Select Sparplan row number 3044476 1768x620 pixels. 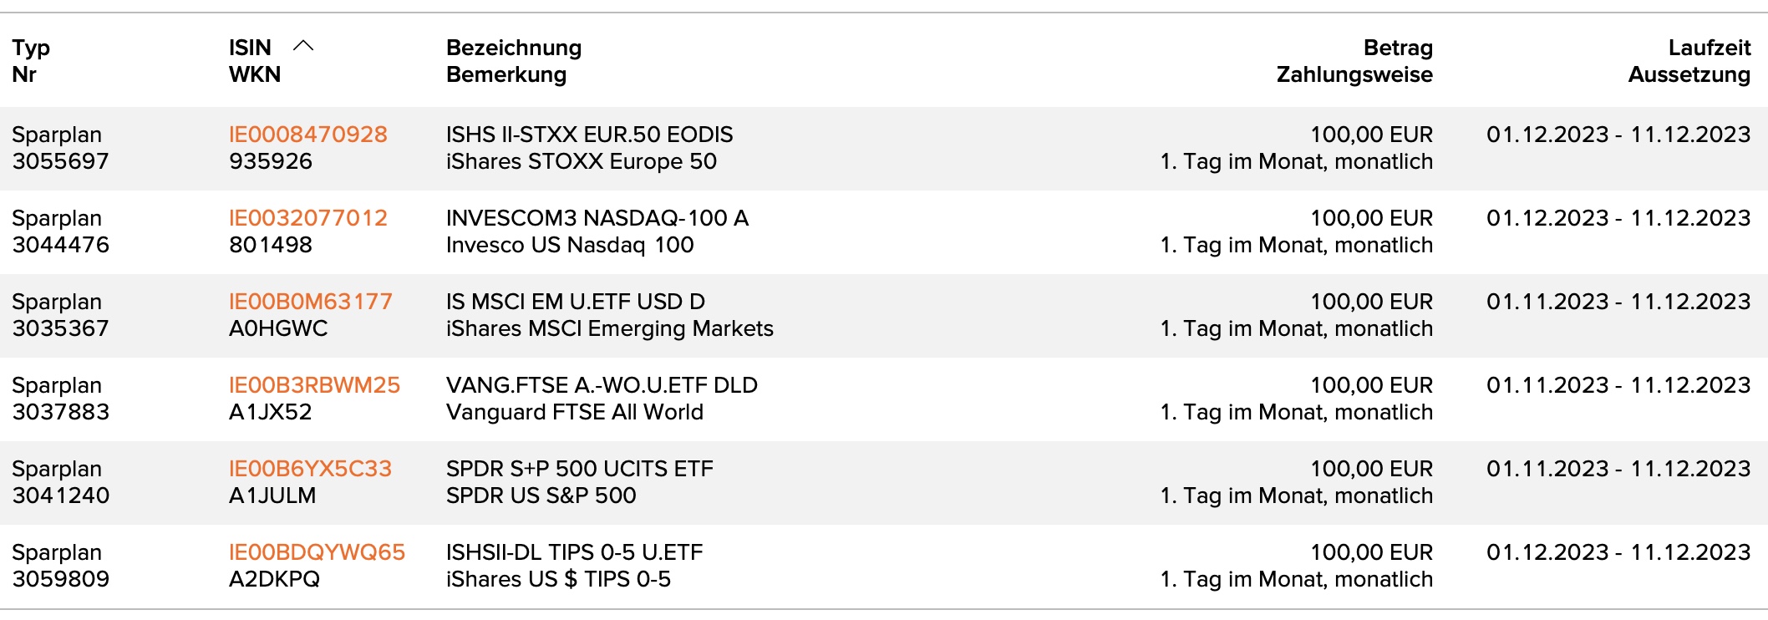point(60,245)
